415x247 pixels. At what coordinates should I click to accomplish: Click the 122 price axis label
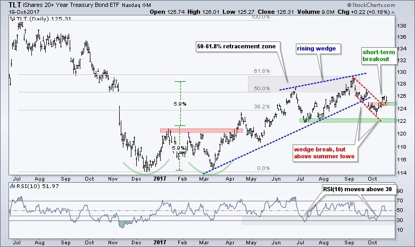point(402,121)
